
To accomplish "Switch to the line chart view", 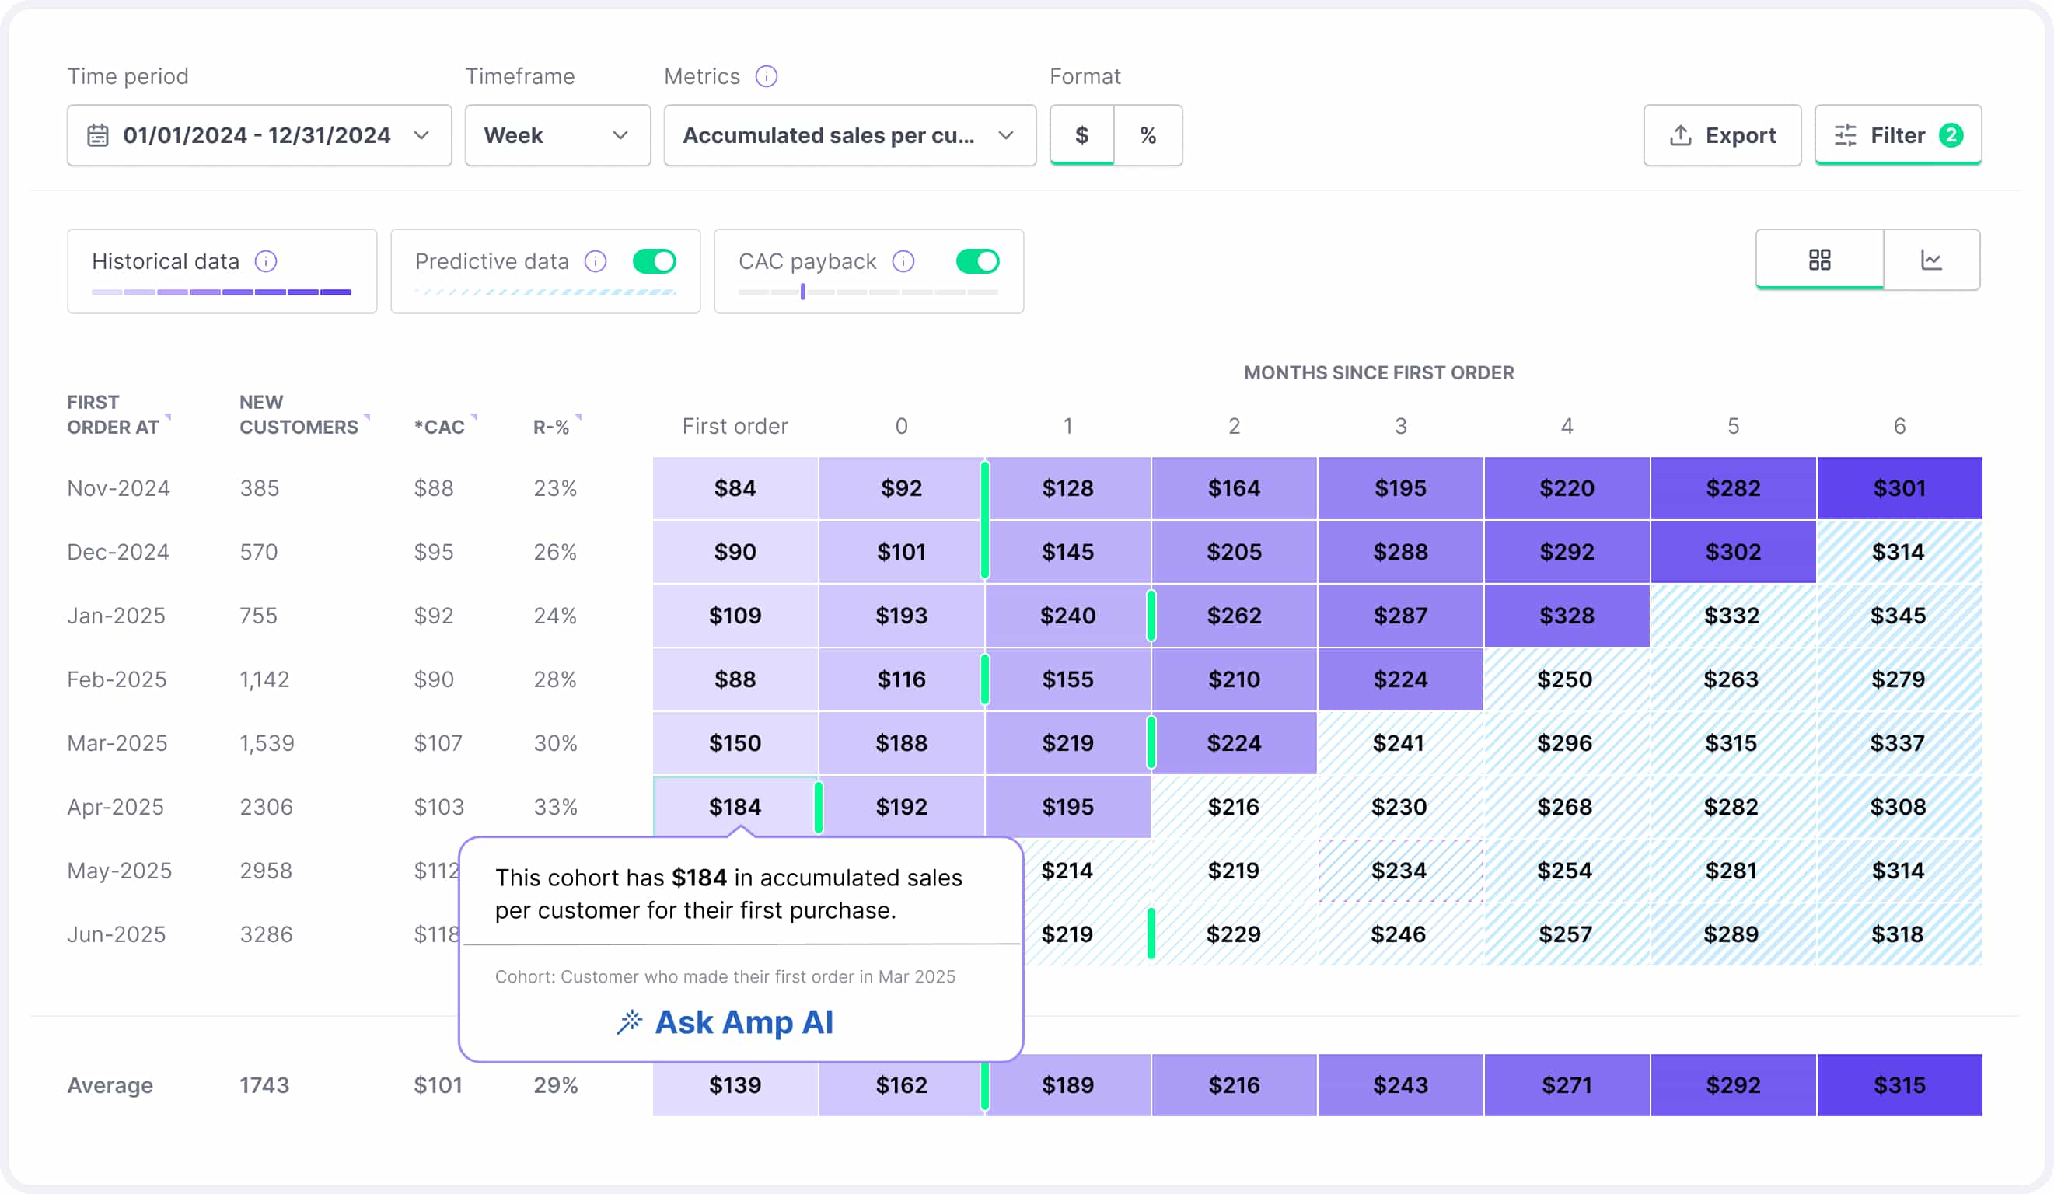I will [x=1933, y=260].
